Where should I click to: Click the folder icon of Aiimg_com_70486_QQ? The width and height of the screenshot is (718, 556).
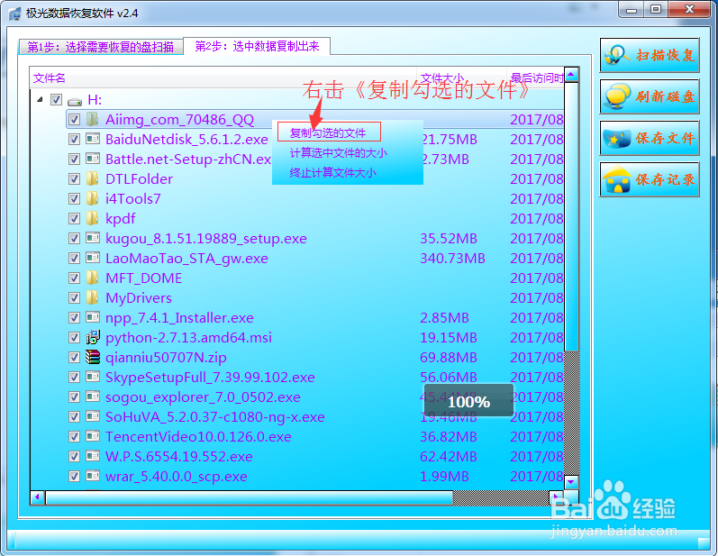pyautogui.click(x=93, y=119)
